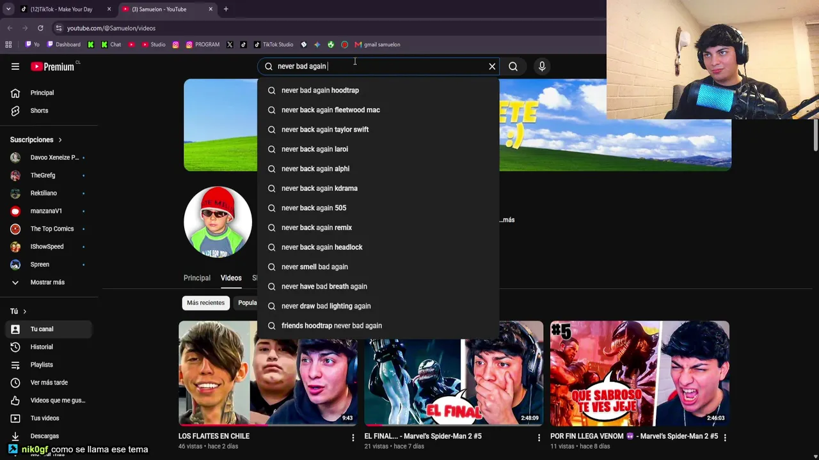819x460 pixels.
Task: Open the tab search dropdown arrow
Action: [8, 9]
